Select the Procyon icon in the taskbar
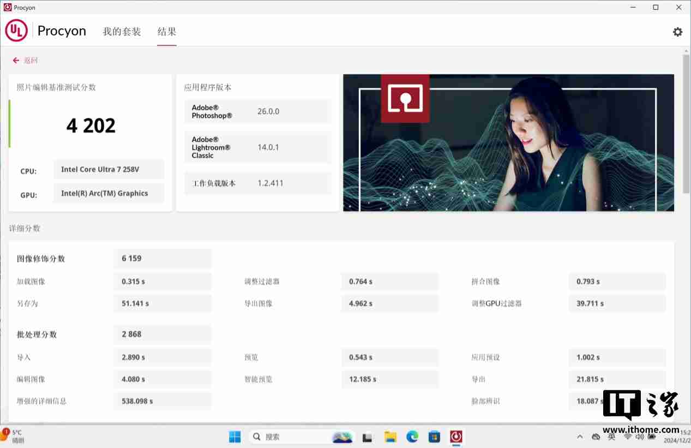Image resolution: width=691 pixels, height=448 pixels. (456, 437)
